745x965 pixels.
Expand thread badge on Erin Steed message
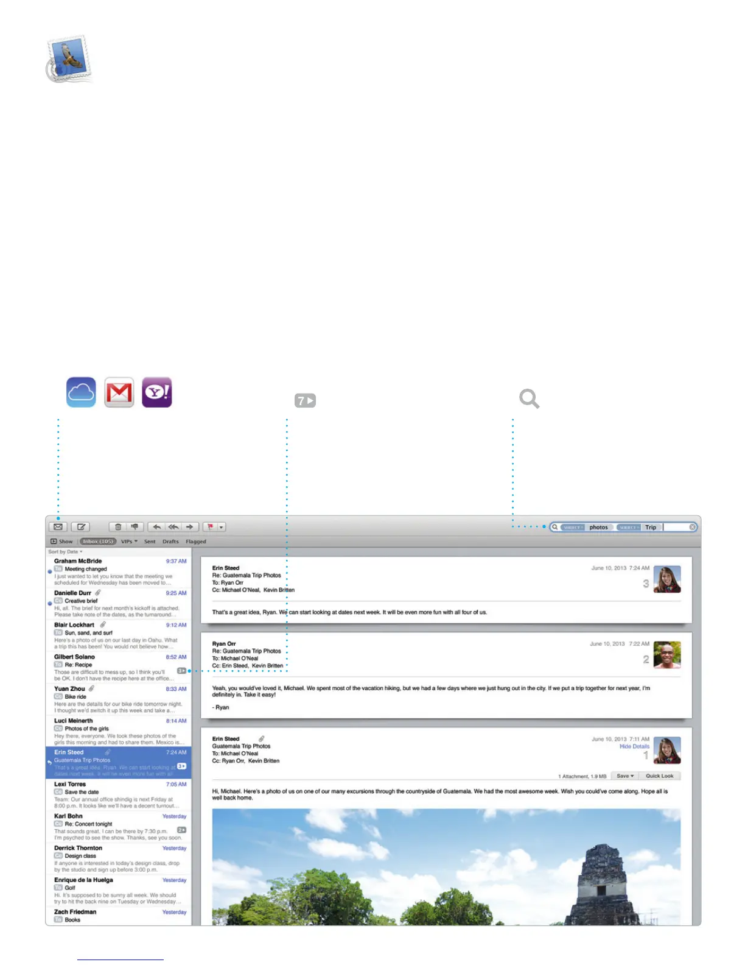tap(181, 766)
